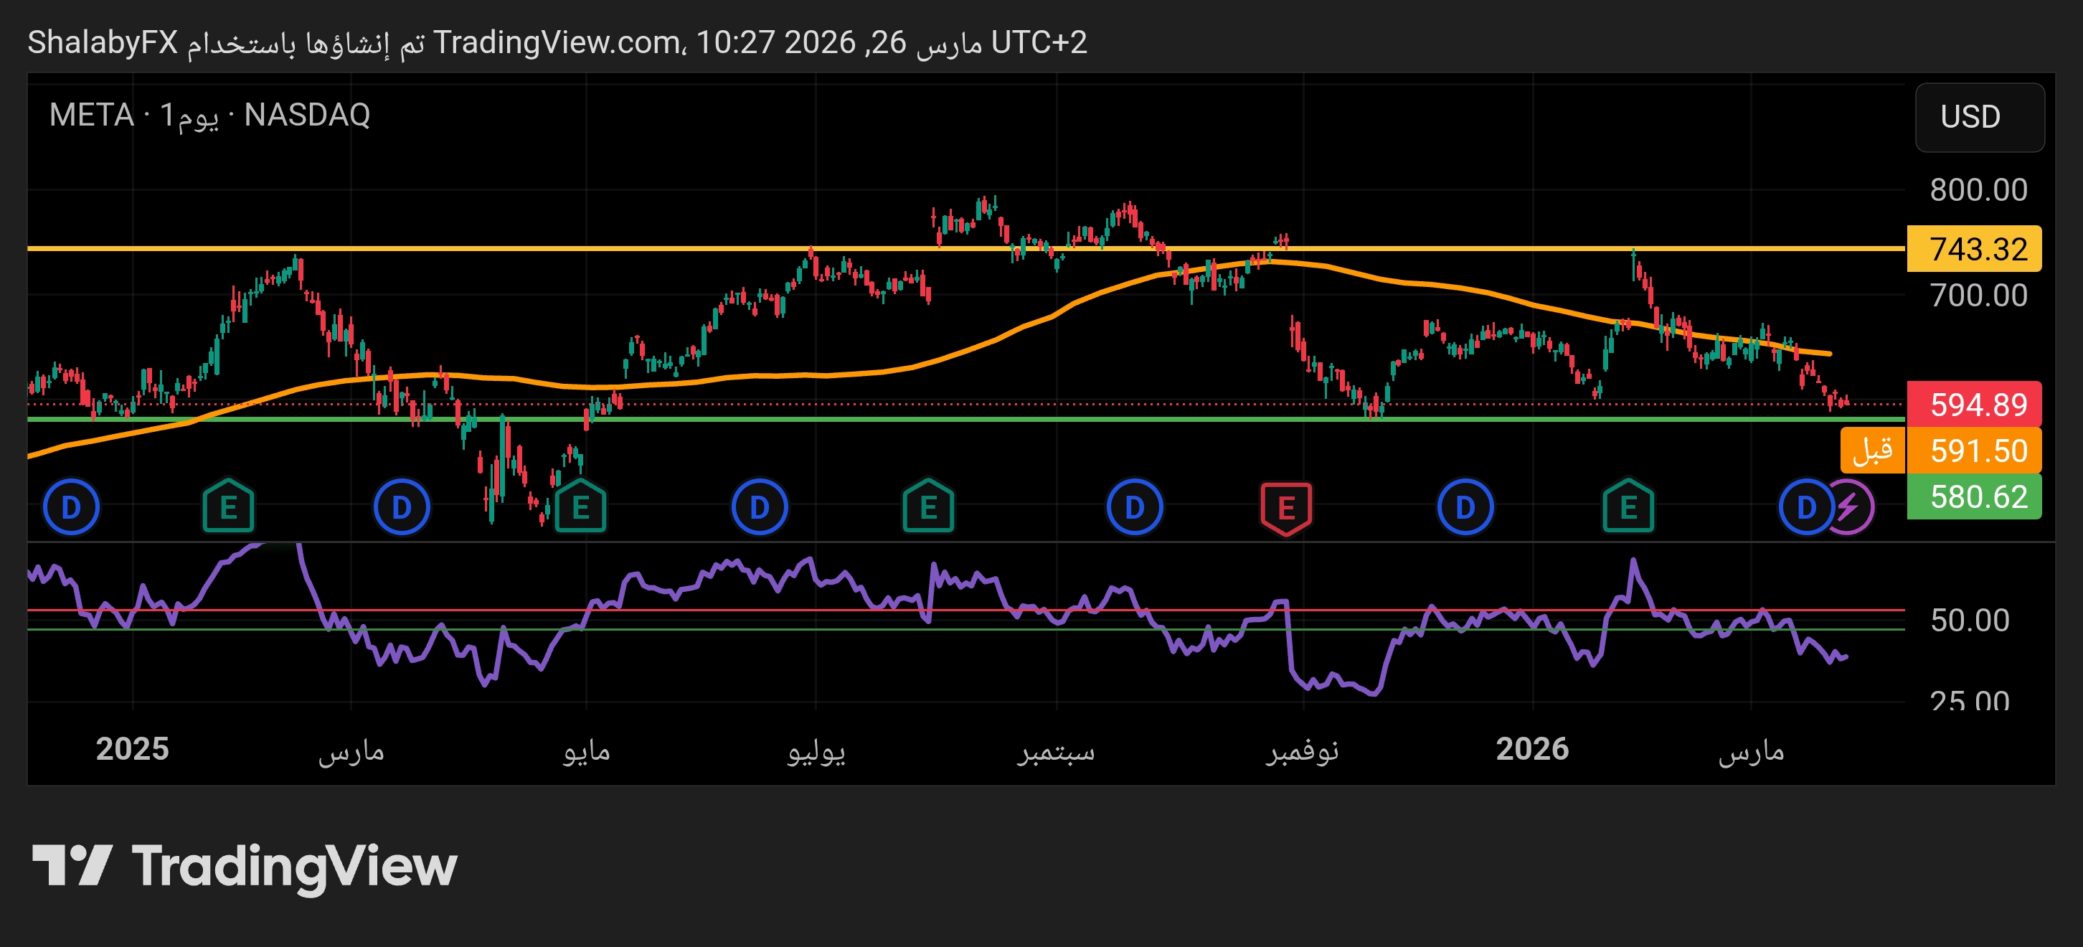
Task: Click the 2026 label on time axis
Action: pos(1531,749)
